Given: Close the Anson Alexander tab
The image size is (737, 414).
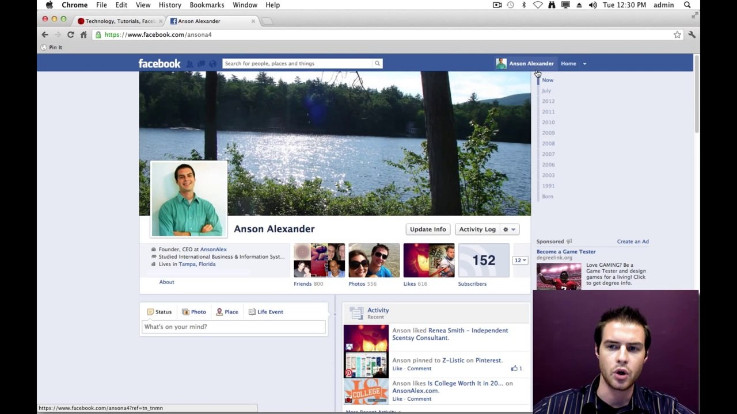Looking at the screenshot, I should 253,21.
